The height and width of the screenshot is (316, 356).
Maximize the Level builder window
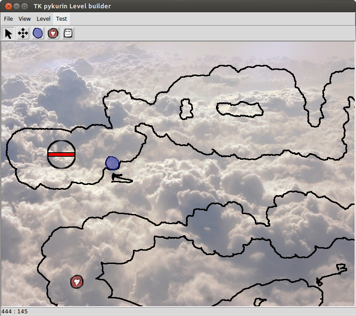point(25,6)
